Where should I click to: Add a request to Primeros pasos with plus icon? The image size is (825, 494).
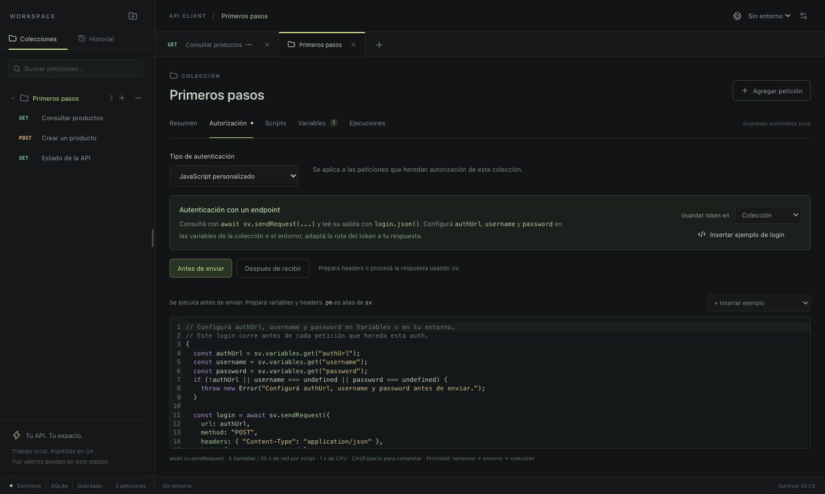click(x=122, y=98)
